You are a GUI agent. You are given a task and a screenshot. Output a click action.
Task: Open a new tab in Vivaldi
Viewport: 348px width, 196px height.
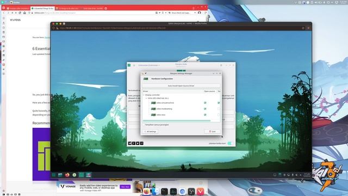[x=106, y=9]
